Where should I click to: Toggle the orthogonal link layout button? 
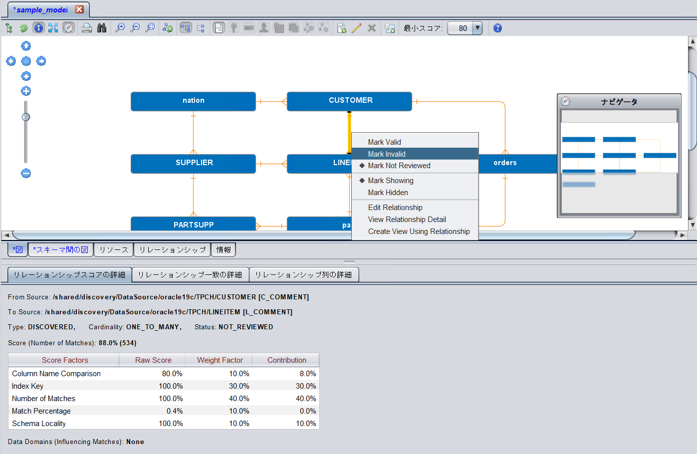tap(186, 28)
